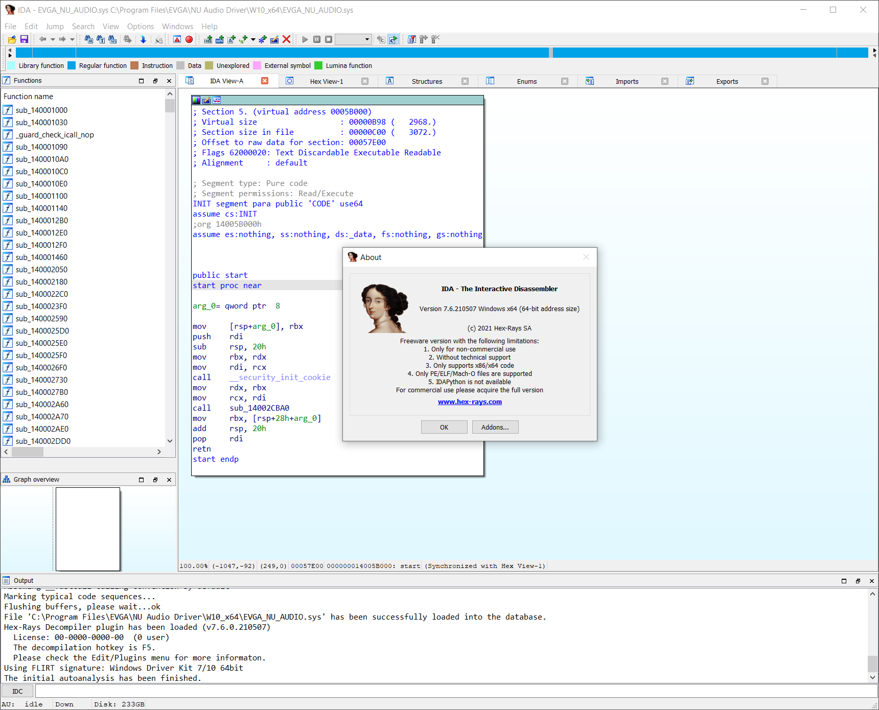Image resolution: width=879 pixels, height=710 pixels.
Task: Open the www.hex-rays.com link
Action: (470, 402)
